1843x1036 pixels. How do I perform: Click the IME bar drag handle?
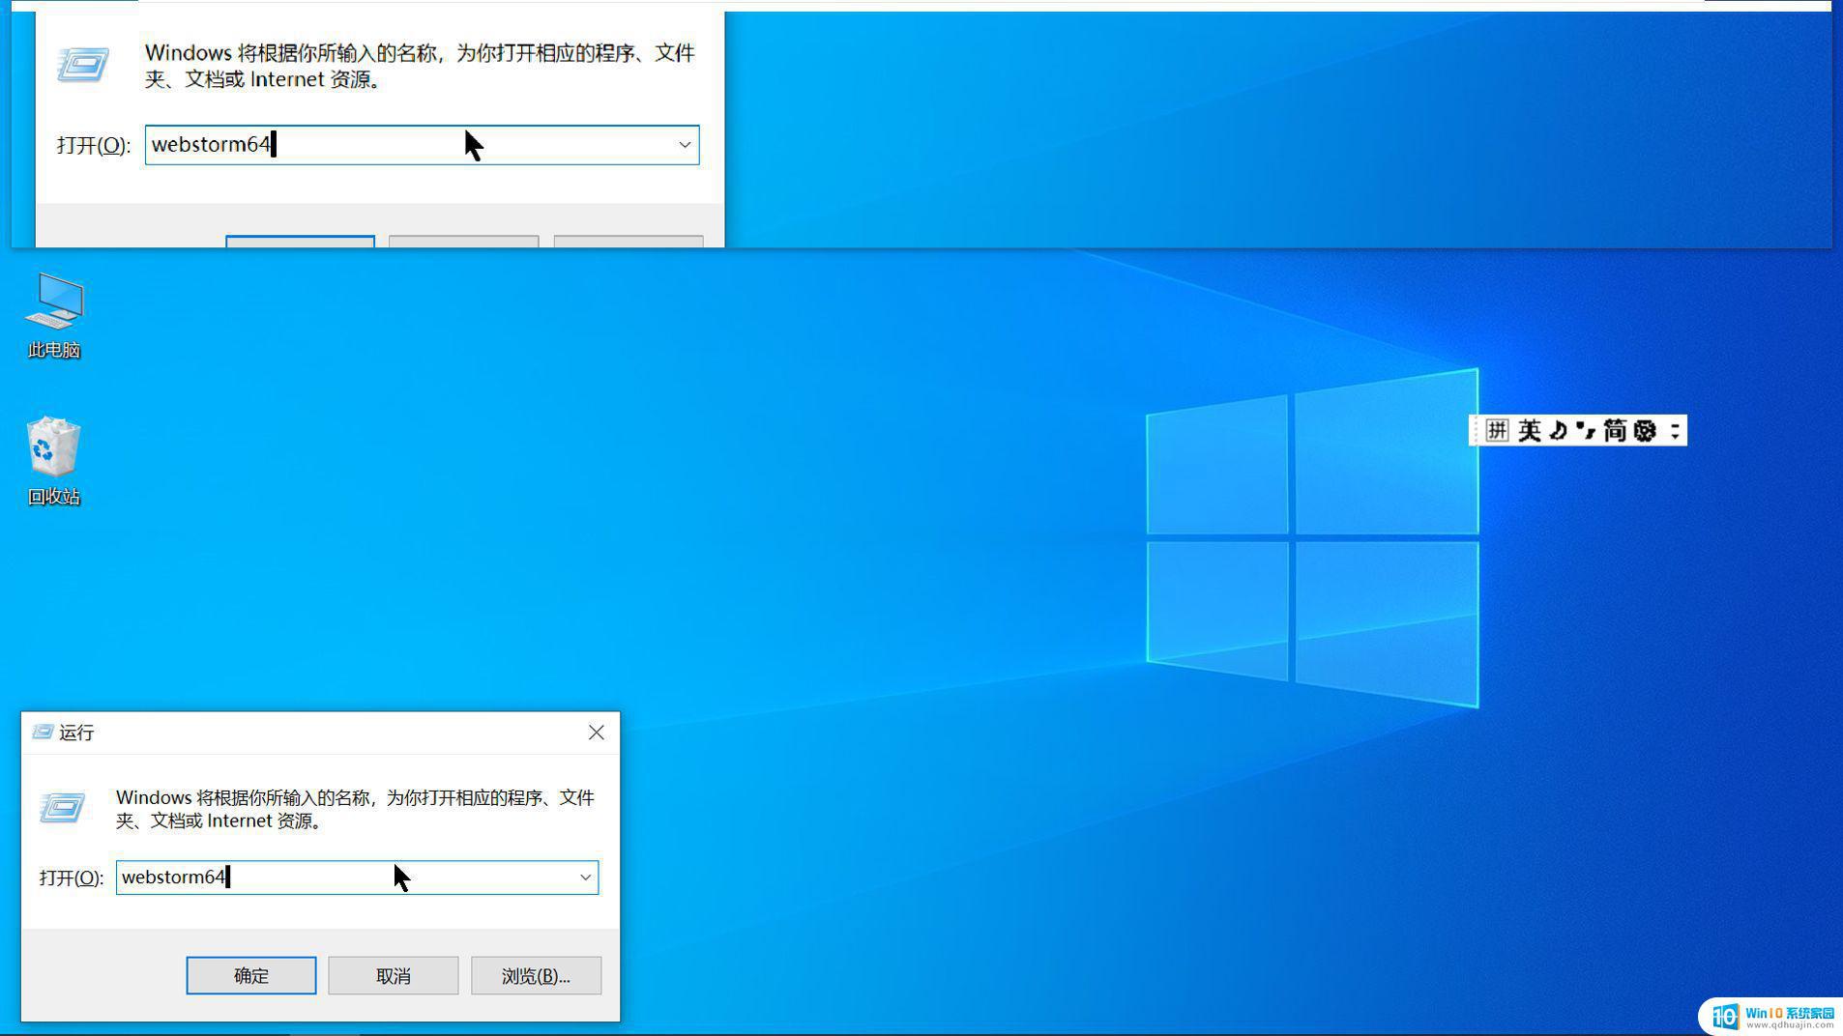(x=1476, y=430)
